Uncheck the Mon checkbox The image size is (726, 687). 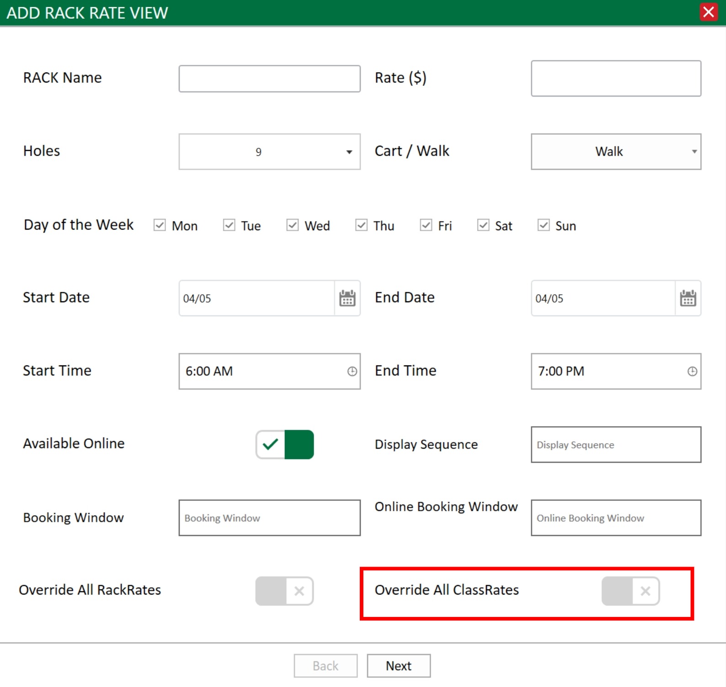(160, 225)
